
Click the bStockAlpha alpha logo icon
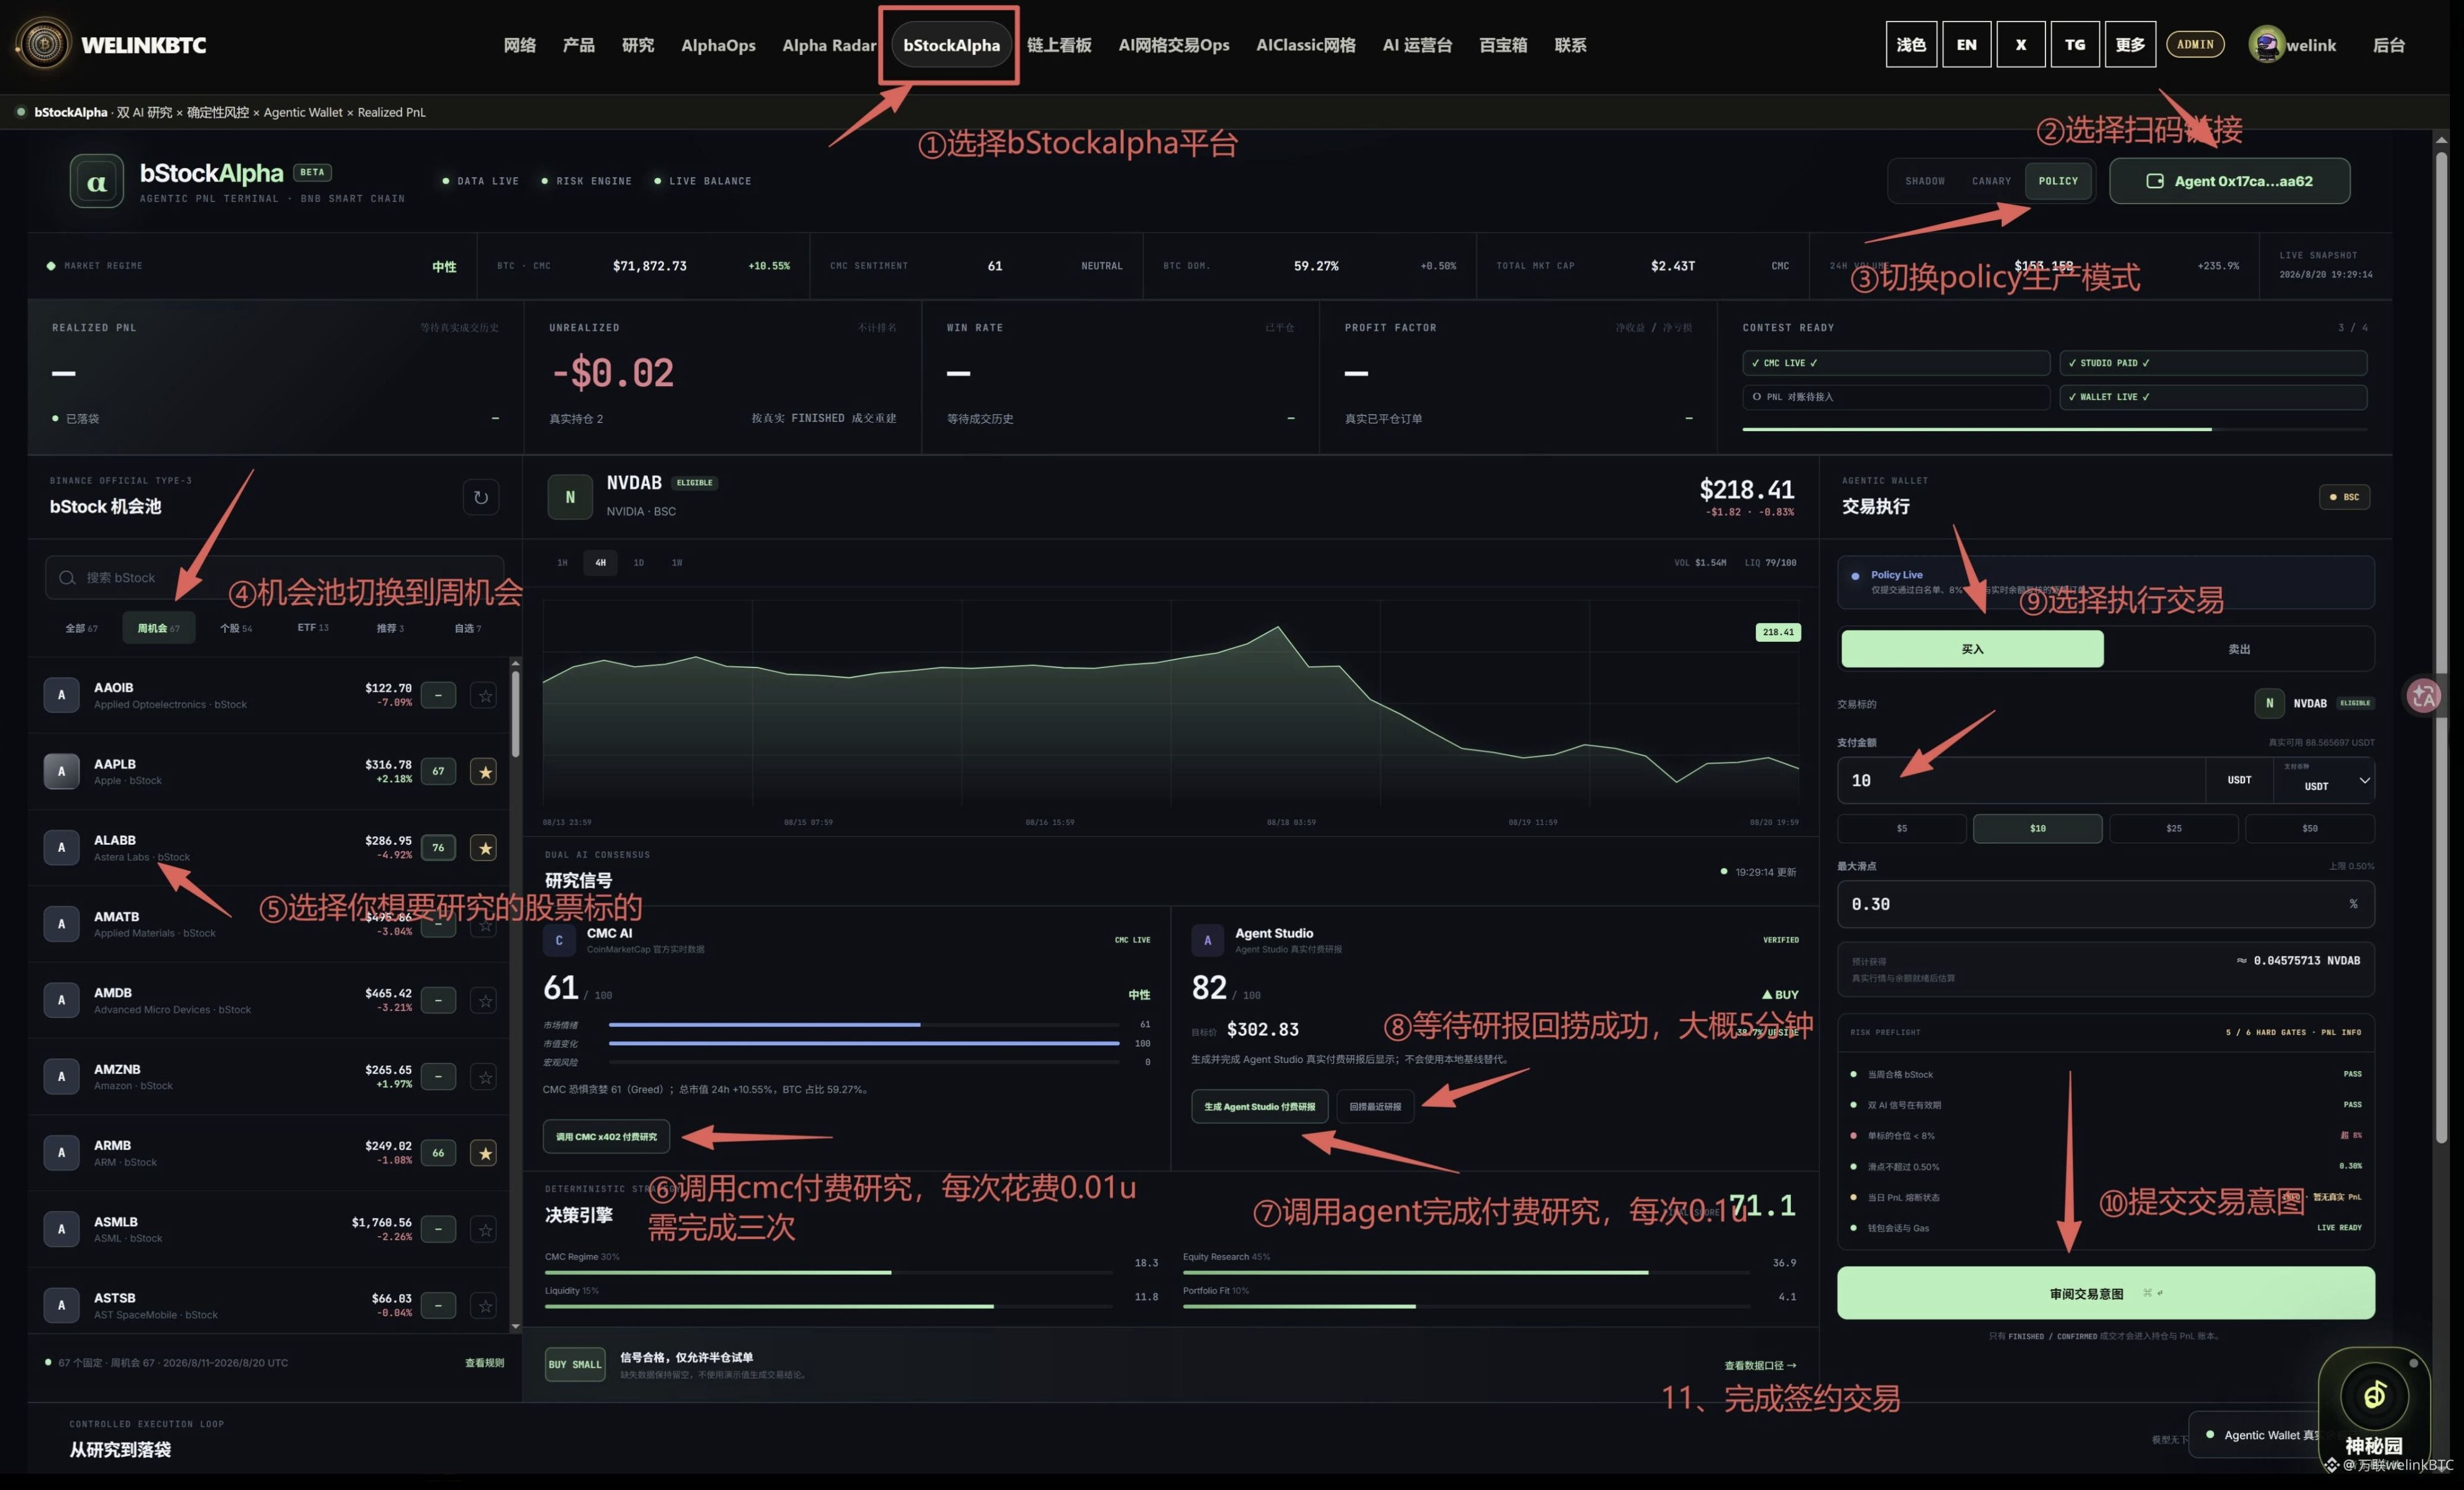(97, 181)
